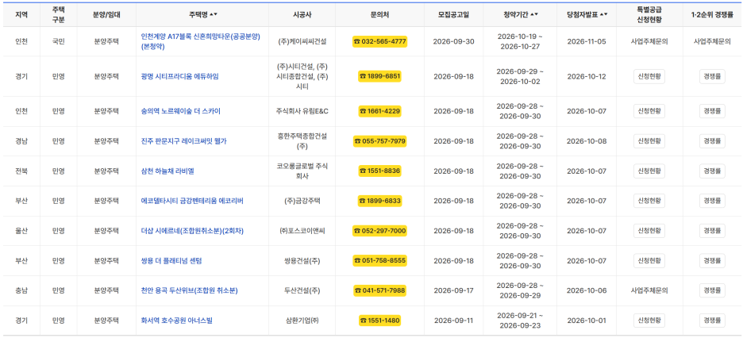Call the phone number 052-297-7000
The image size is (743, 338).
pyautogui.click(x=379, y=231)
